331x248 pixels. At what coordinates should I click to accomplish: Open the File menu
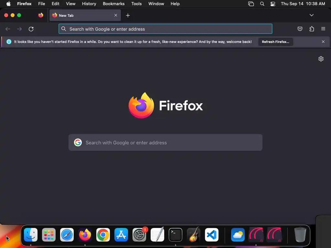(42, 4)
